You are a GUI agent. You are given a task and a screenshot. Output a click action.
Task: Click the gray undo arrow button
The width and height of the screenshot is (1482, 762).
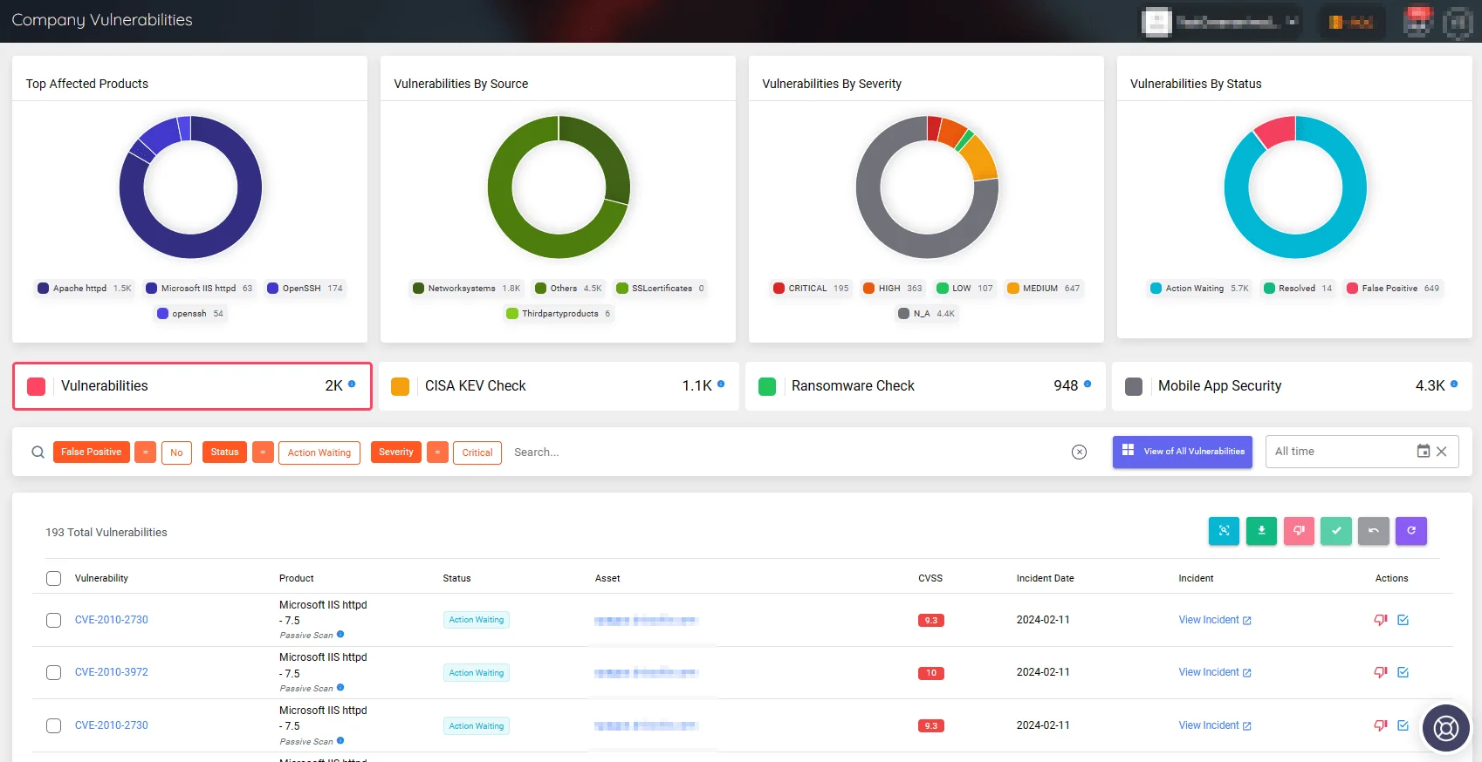pyautogui.click(x=1374, y=531)
